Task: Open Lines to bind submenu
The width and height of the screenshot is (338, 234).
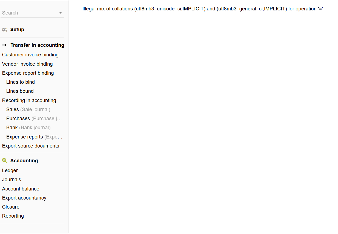Action: [x=21, y=82]
